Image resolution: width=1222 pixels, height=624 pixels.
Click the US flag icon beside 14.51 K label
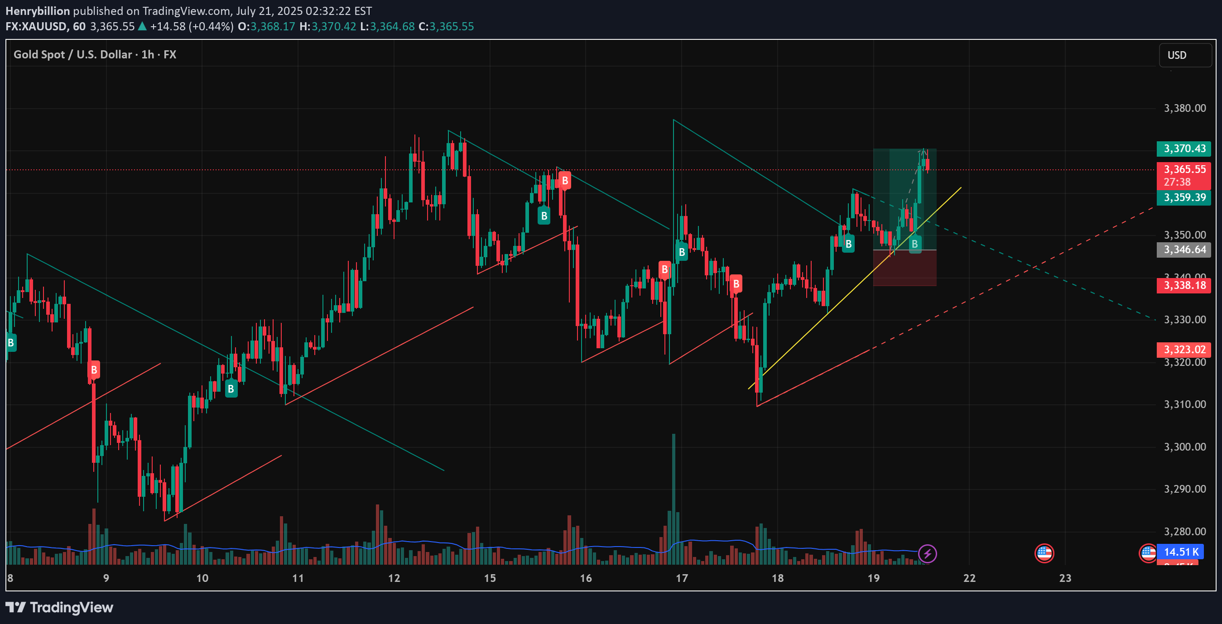click(1148, 553)
